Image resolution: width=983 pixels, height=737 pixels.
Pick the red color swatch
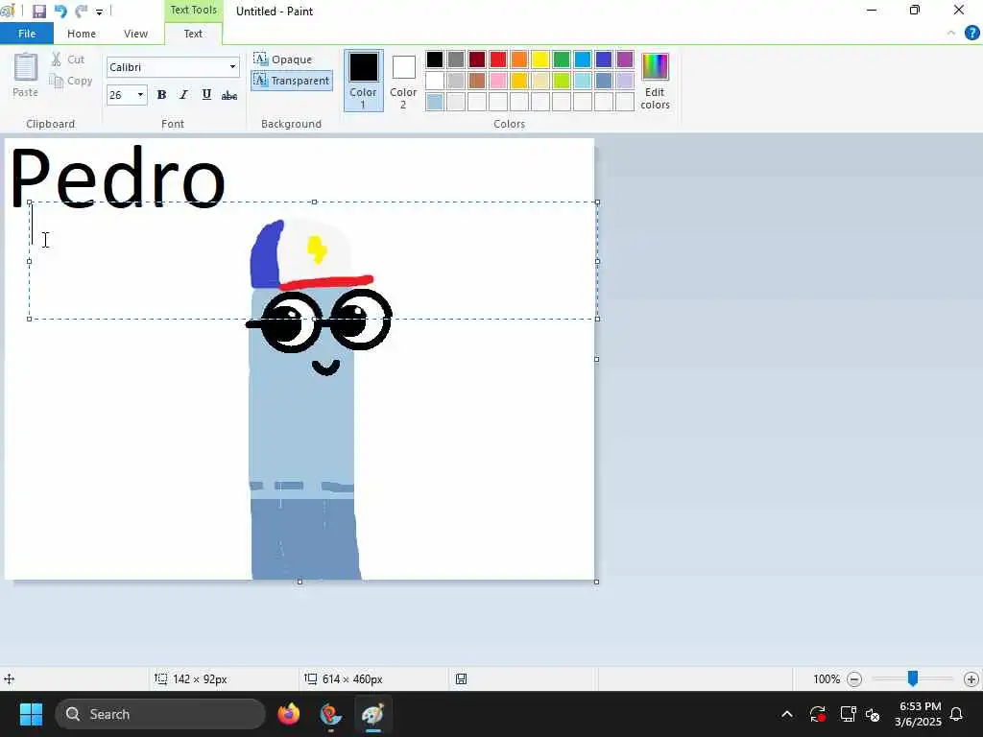(x=498, y=59)
